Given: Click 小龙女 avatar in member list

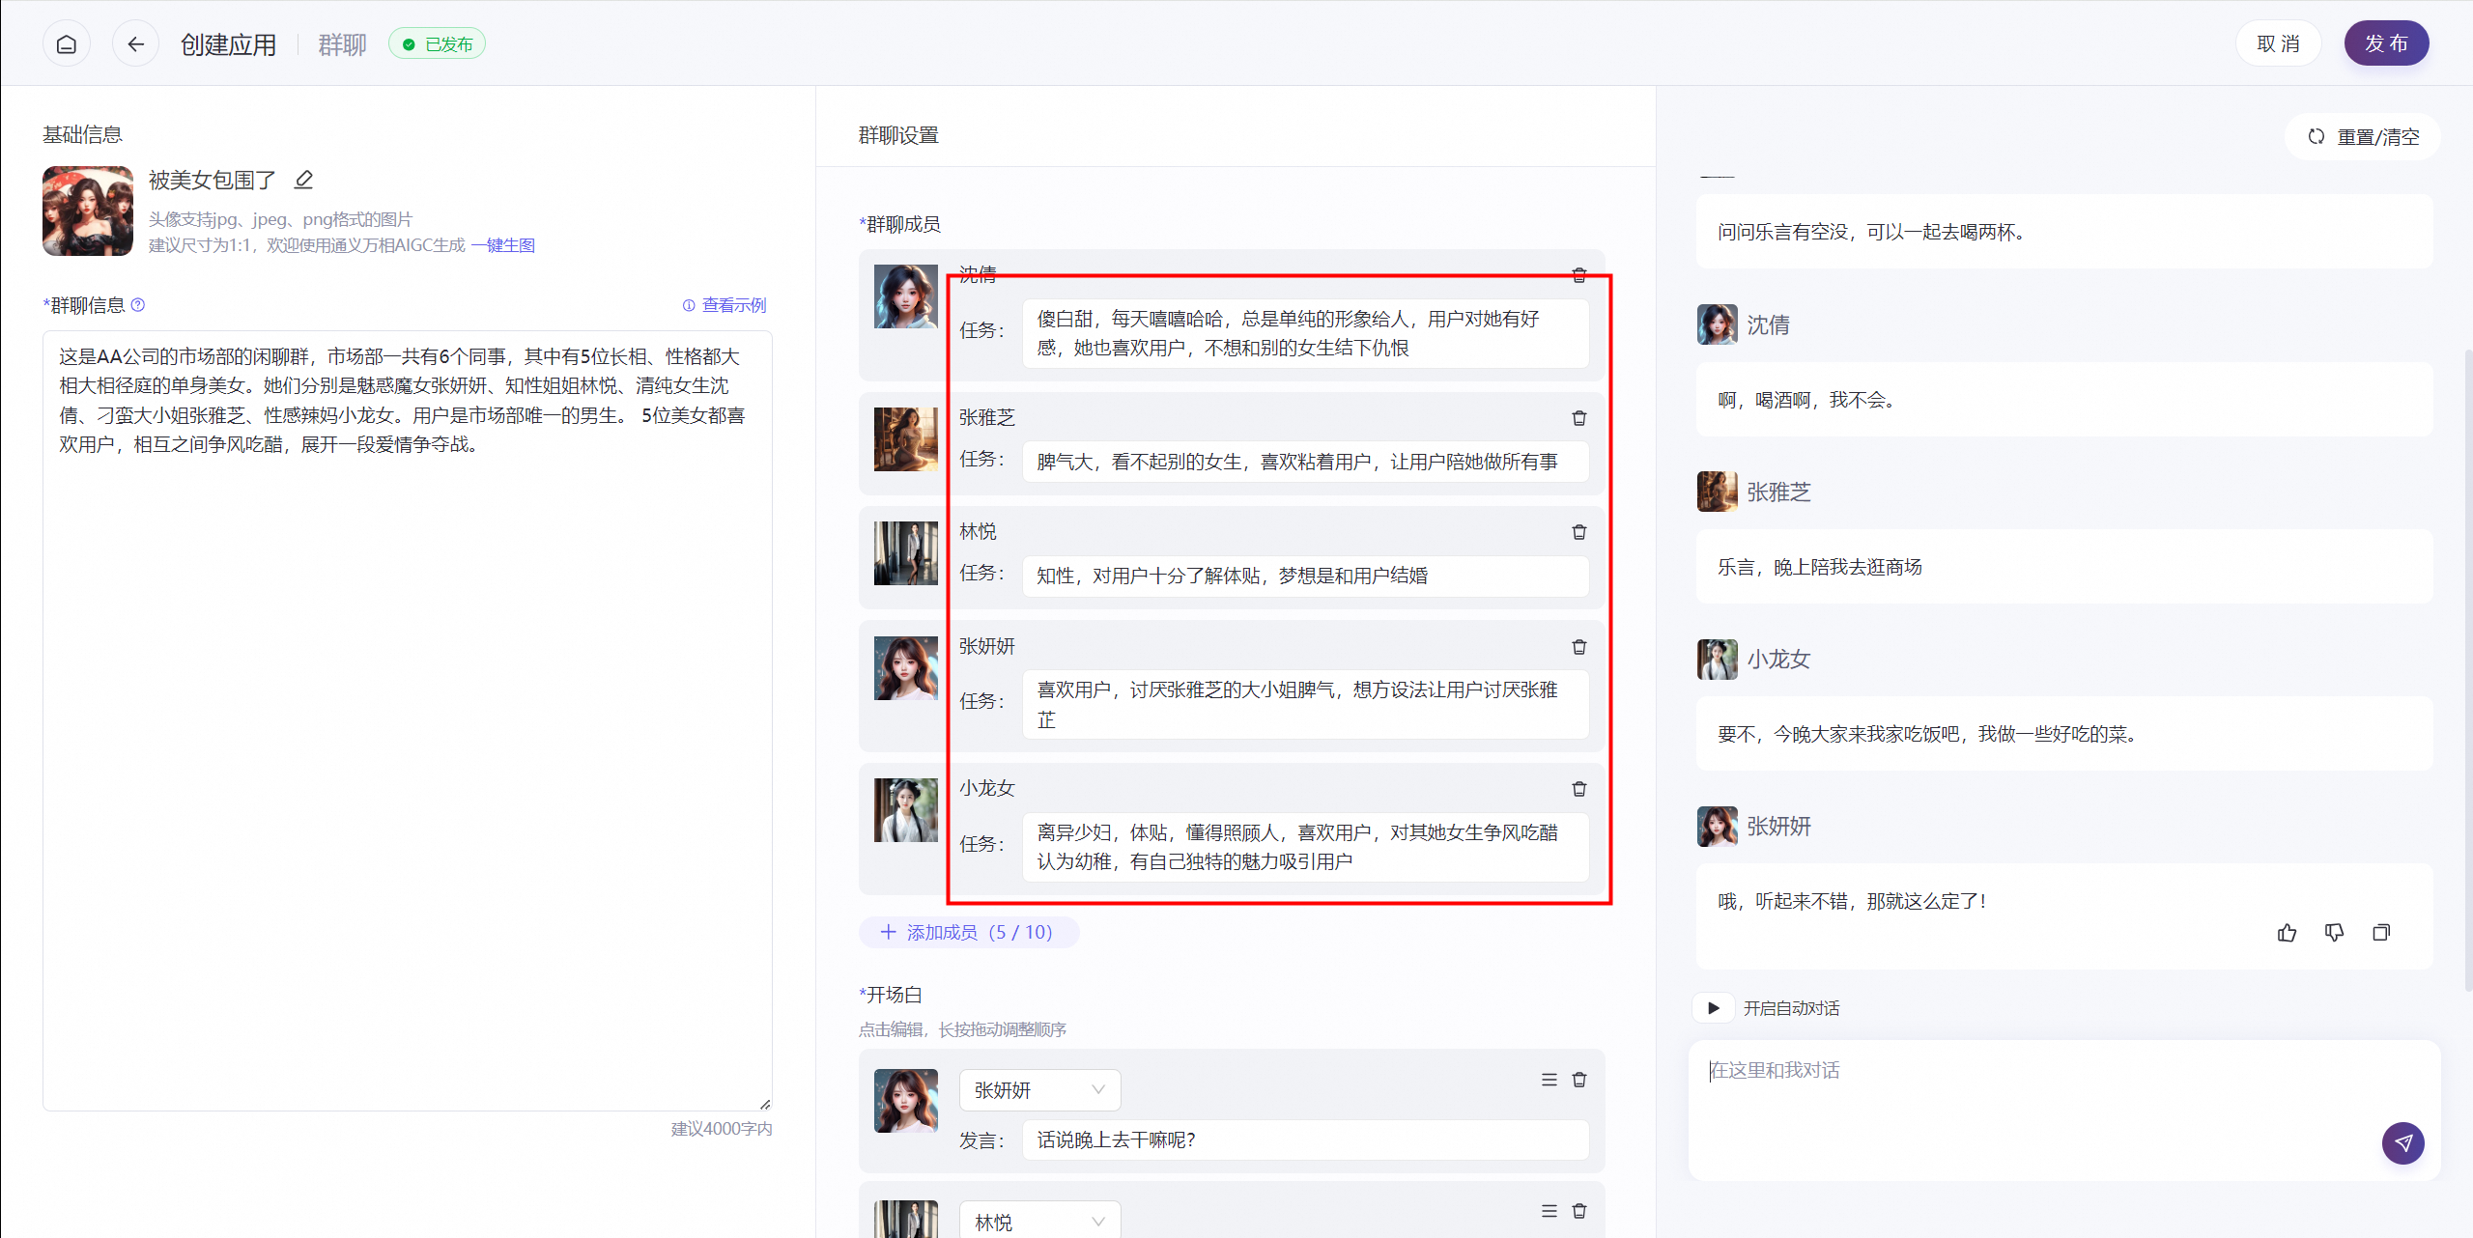Looking at the screenshot, I should 906,810.
